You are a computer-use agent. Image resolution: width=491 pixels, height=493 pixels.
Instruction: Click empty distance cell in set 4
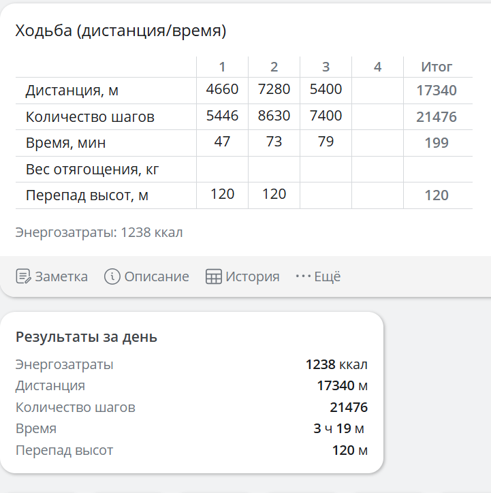377,90
